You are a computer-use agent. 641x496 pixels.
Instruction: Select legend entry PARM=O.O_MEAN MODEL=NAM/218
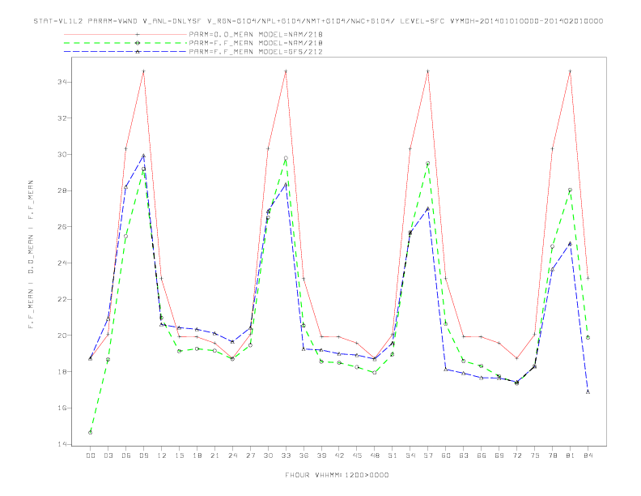256,34
